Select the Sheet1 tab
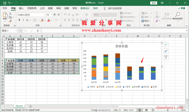This screenshot has height=112, width=189. (x=19, y=106)
